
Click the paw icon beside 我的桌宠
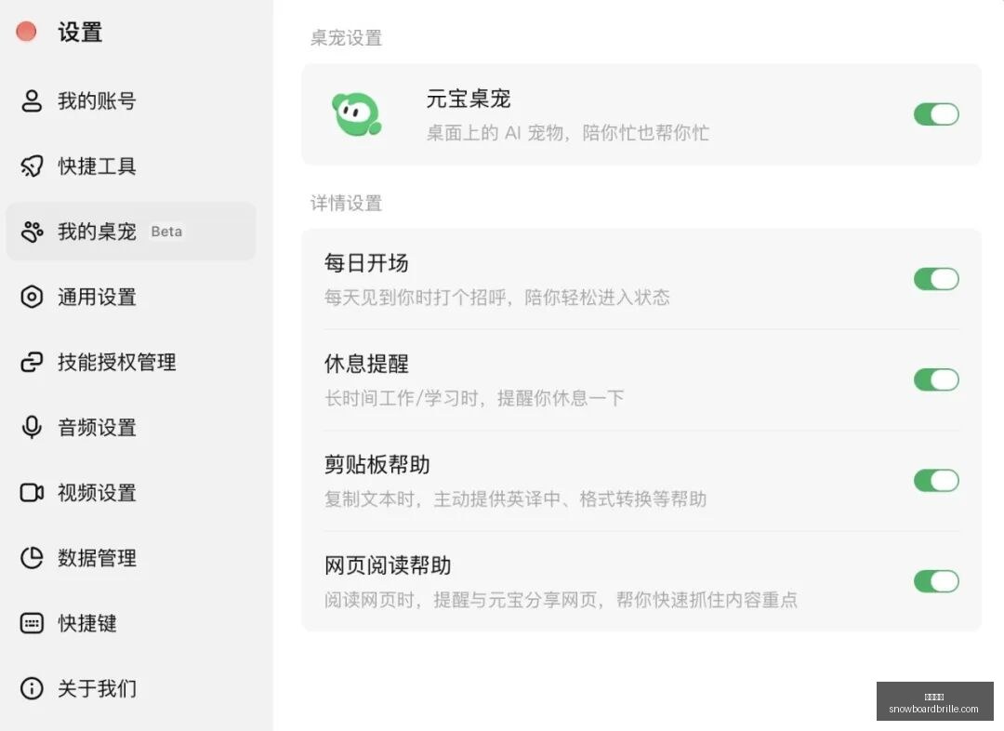(x=32, y=232)
